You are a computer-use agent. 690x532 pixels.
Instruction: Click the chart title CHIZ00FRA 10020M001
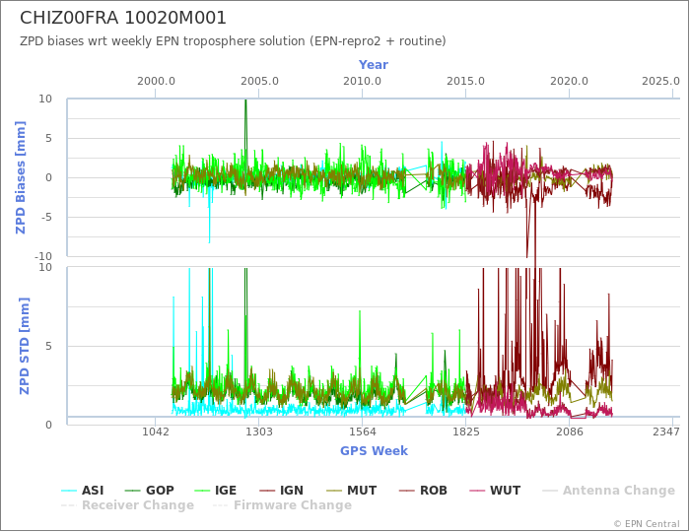(123, 18)
